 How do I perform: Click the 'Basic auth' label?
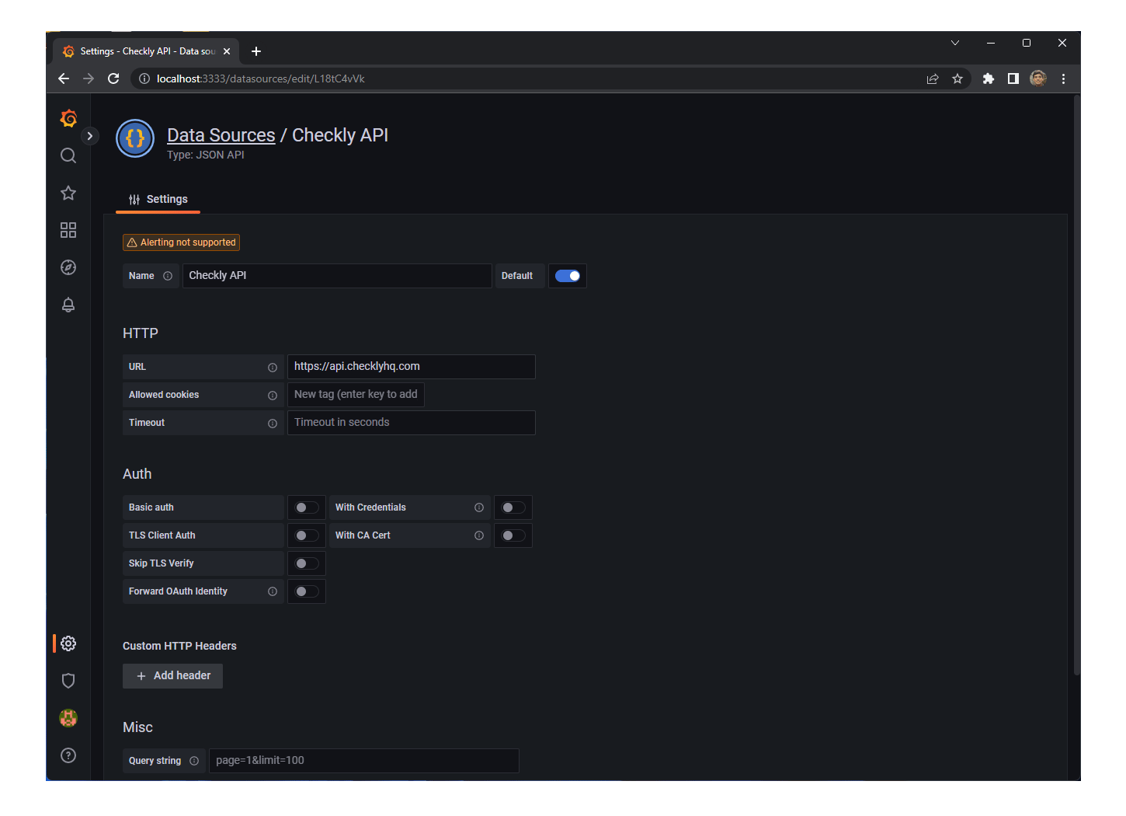151,507
